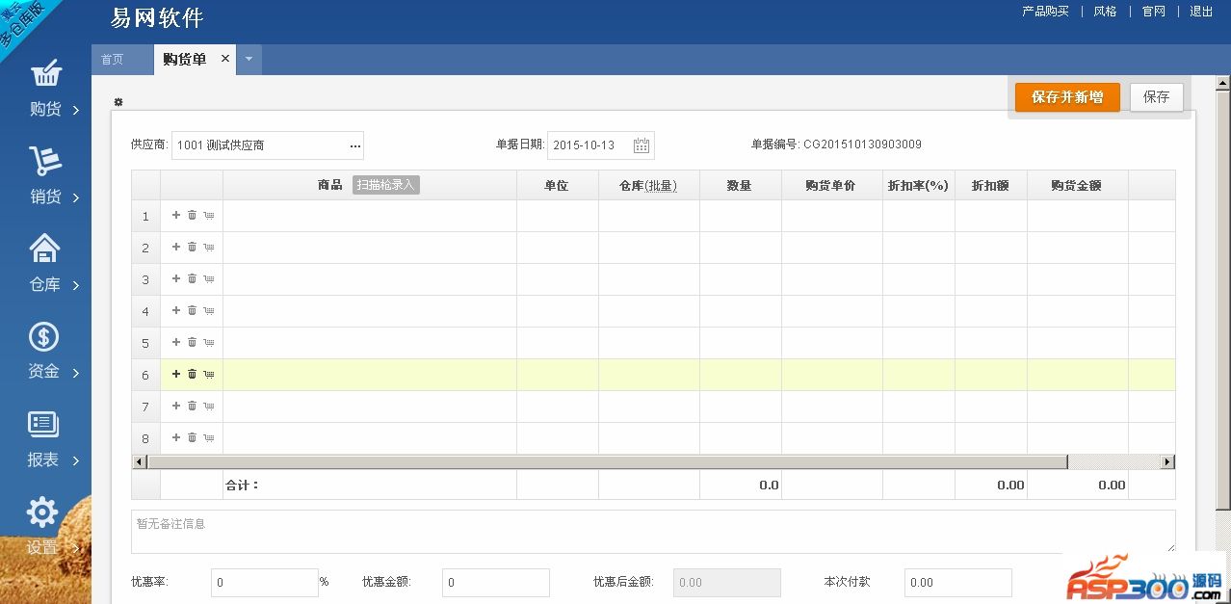Click the 仓库(批量) column header

click(x=648, y=186)
